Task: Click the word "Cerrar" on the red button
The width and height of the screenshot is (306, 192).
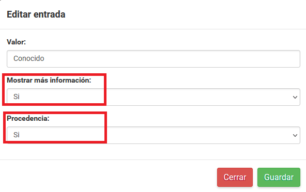Action: (235, 178)
